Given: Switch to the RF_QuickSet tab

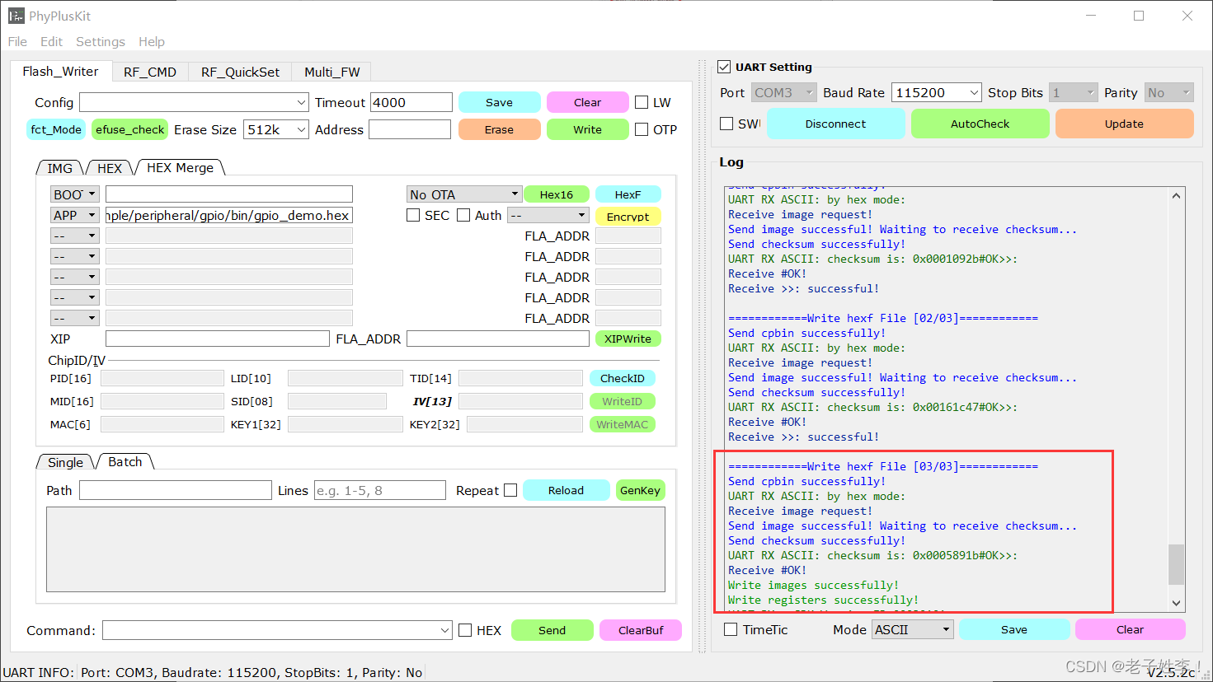Looking at the screenshot, I should (240, 72).
